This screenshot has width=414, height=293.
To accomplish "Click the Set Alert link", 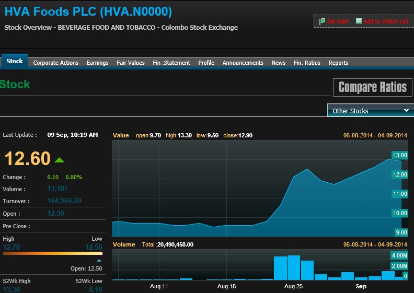I will 338,21.
